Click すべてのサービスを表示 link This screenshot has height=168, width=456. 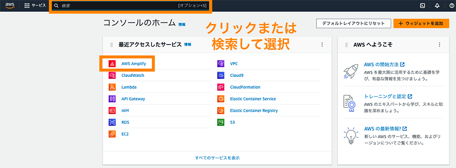point(217,158)
